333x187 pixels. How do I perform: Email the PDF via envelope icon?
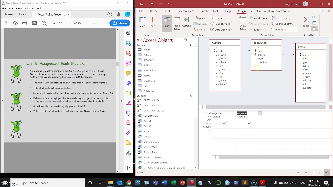[34, 23]
